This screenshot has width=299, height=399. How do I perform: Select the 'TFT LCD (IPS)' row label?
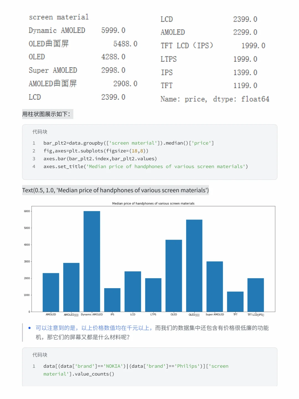187,46
